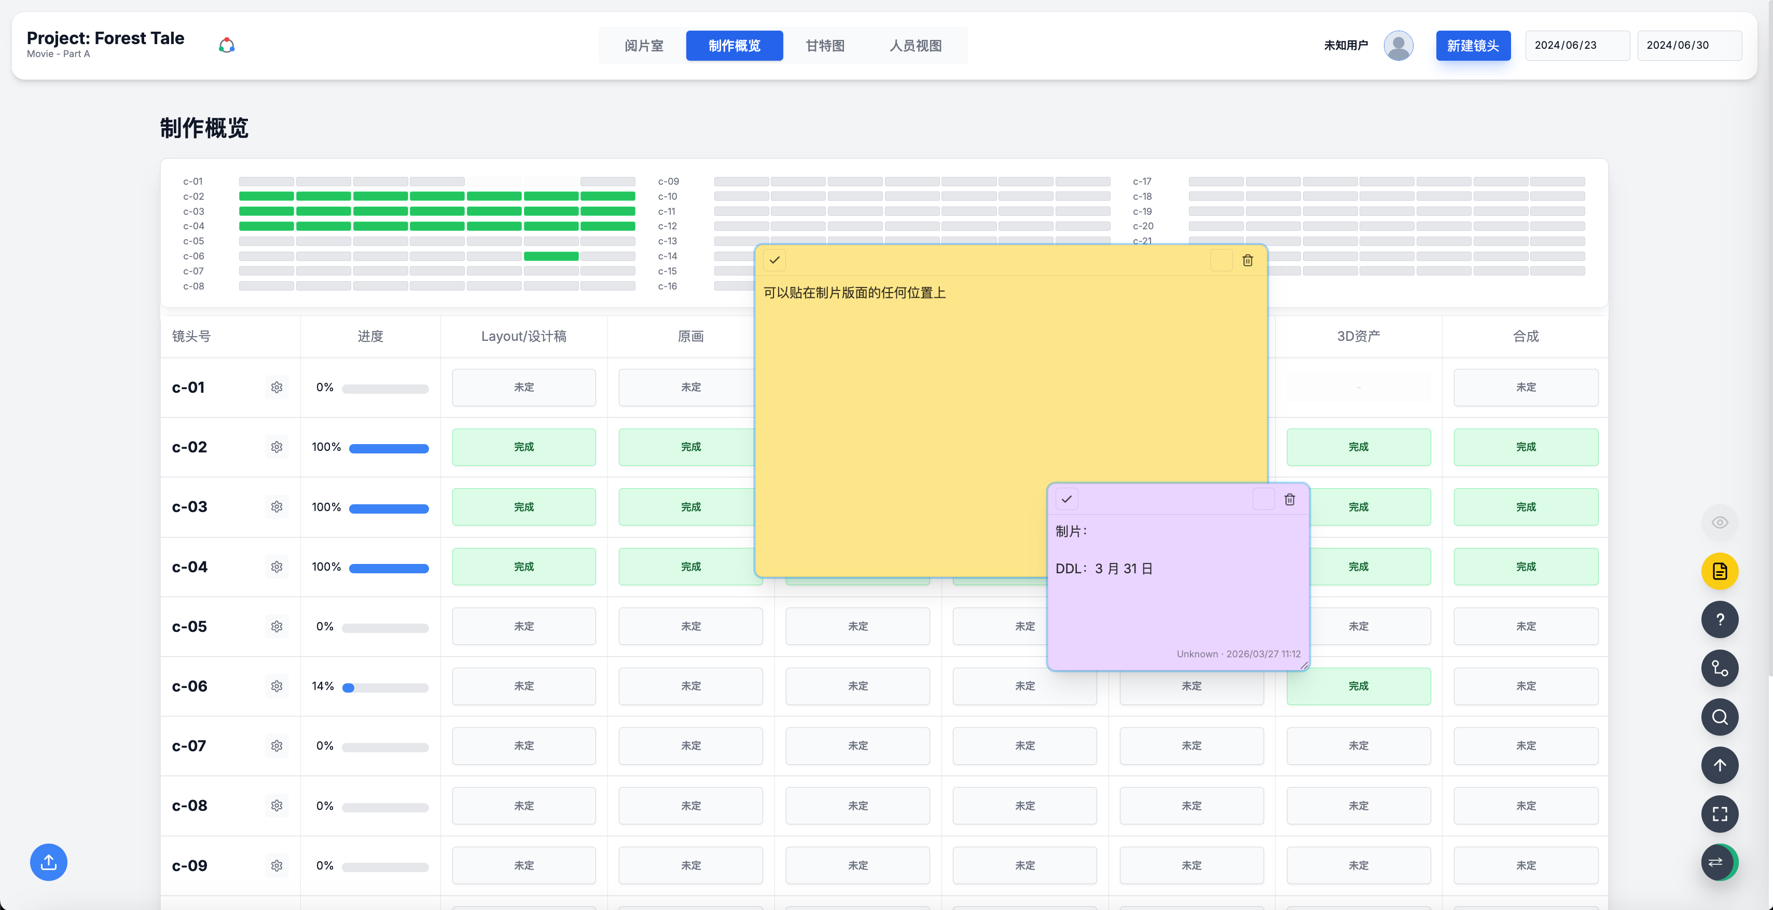Image resolution: width=1773 pixels, height=910 pixels.
Task: Click the scroll-to-top arrow button
Action: coord(1720,765)
